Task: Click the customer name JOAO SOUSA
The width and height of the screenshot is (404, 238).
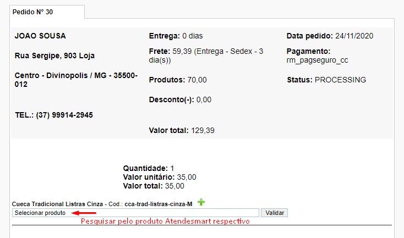Action: 40,36
